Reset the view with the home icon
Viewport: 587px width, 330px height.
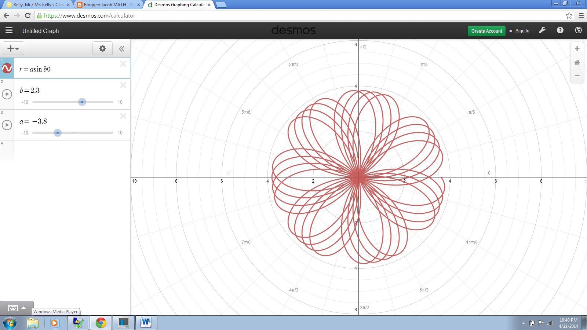click(577, 62)
